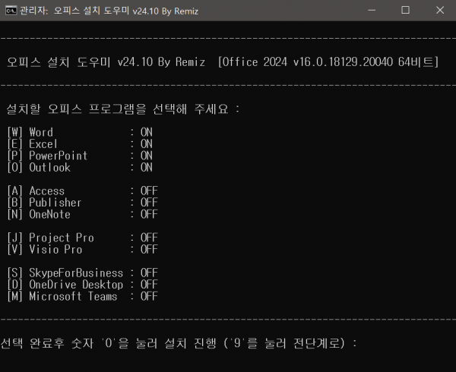Click the OFF status next to SkypeForBusiness
456x372 pixels.
point(149,273)
